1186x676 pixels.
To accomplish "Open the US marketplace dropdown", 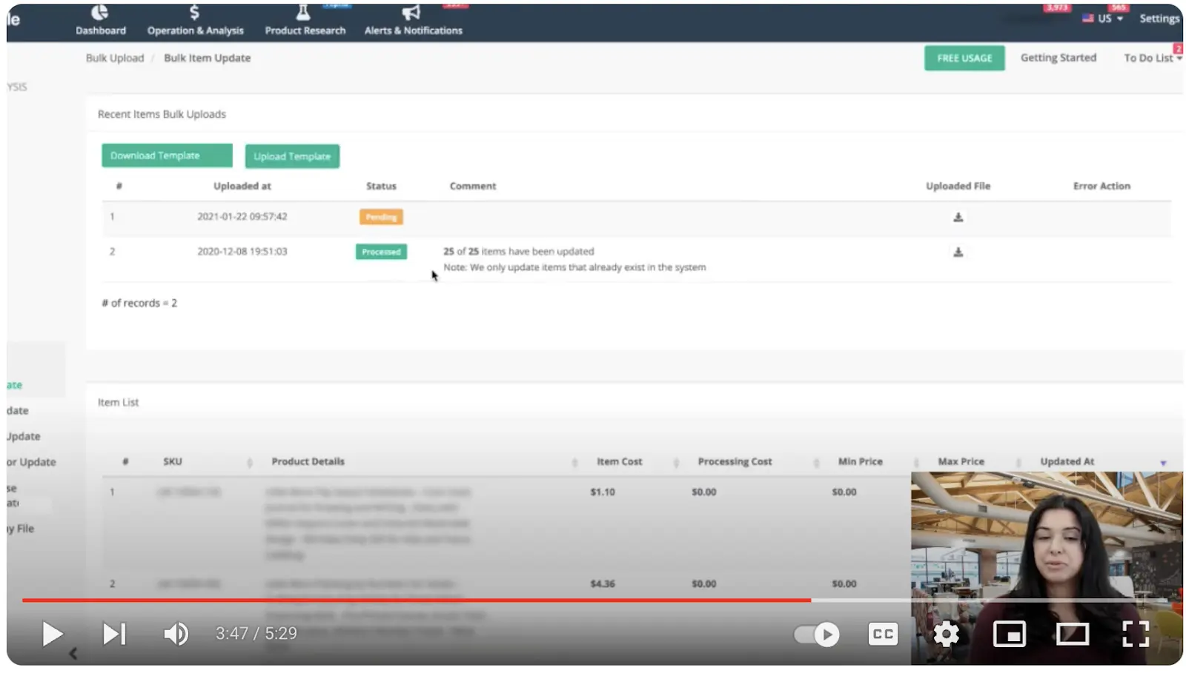I will (1103, 19).
